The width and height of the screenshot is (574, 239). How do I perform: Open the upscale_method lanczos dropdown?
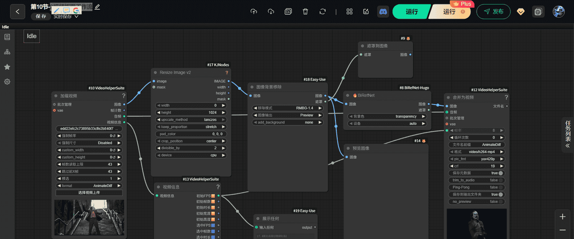(x=191, y=120)
